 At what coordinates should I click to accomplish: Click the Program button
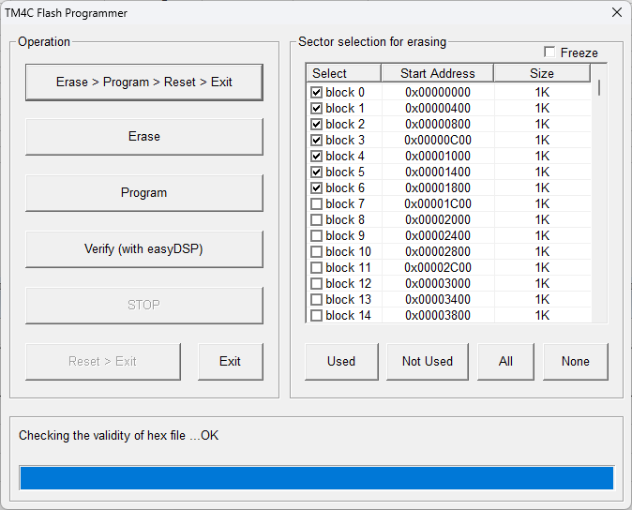coord(144,193)
